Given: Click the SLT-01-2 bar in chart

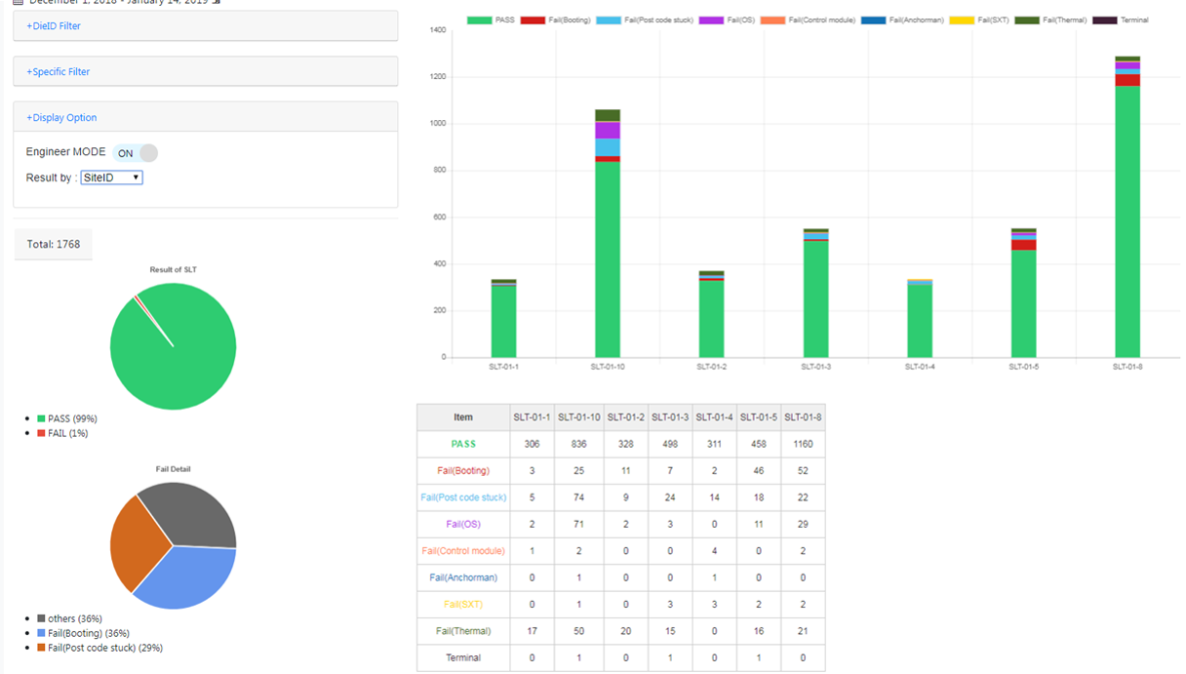Looking at the screenshot, I should click(x=711, y=314).
